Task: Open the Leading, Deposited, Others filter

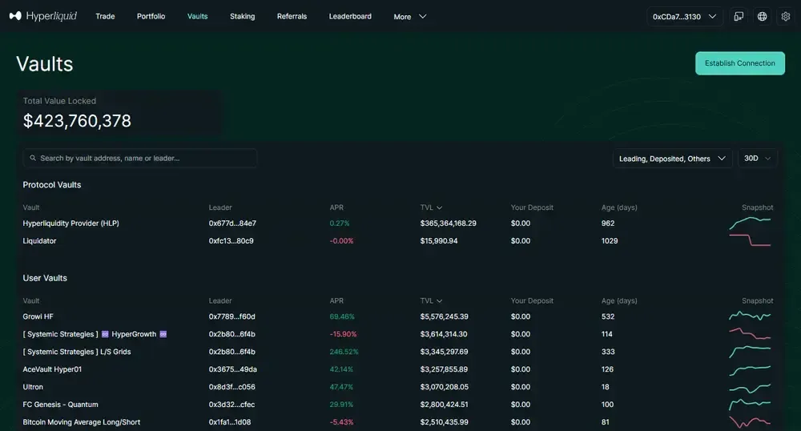Action: [672, 159]
